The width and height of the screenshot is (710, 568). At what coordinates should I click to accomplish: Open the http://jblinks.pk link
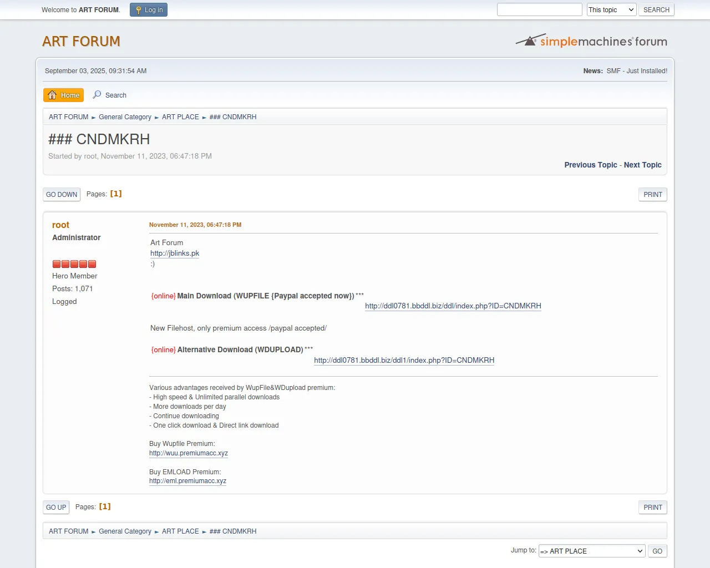tap(175, 253)
